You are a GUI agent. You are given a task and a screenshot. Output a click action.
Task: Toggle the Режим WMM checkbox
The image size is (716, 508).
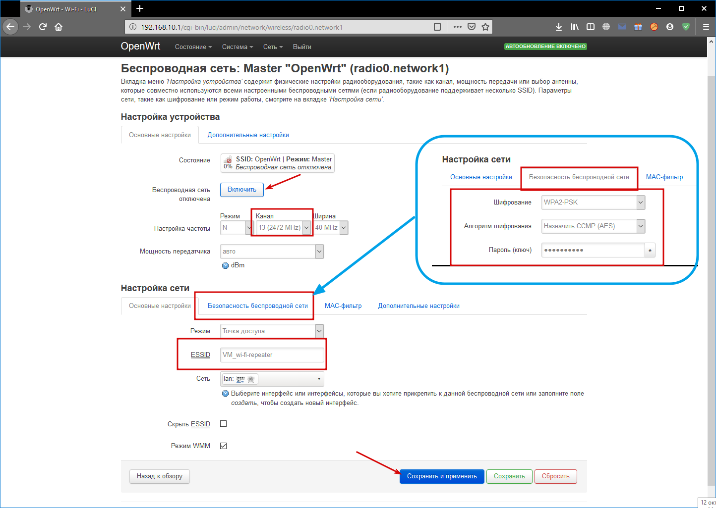click(224, 446)
